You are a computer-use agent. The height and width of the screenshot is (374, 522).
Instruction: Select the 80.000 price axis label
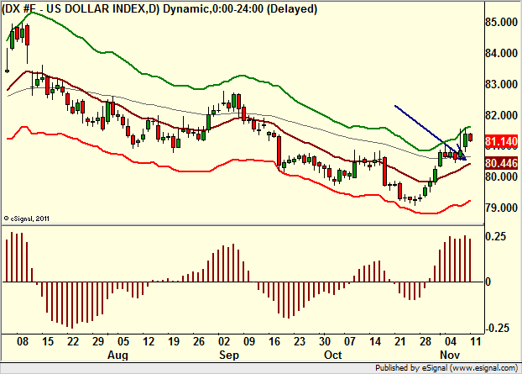point(501,176)
